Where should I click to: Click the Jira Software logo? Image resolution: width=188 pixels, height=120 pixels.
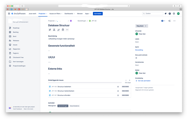point(18,14)
